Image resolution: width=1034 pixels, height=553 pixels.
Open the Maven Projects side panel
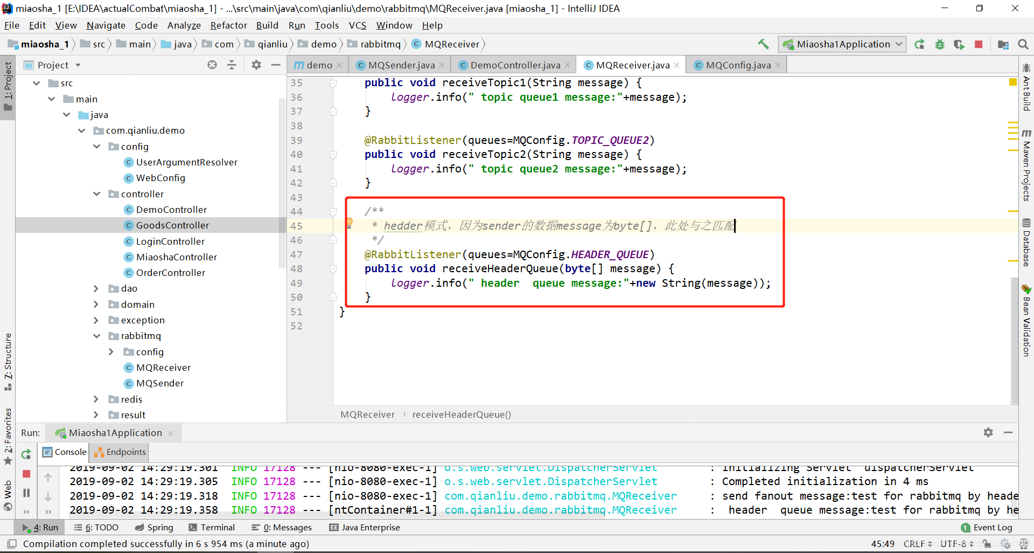[x=1026, y=165]
